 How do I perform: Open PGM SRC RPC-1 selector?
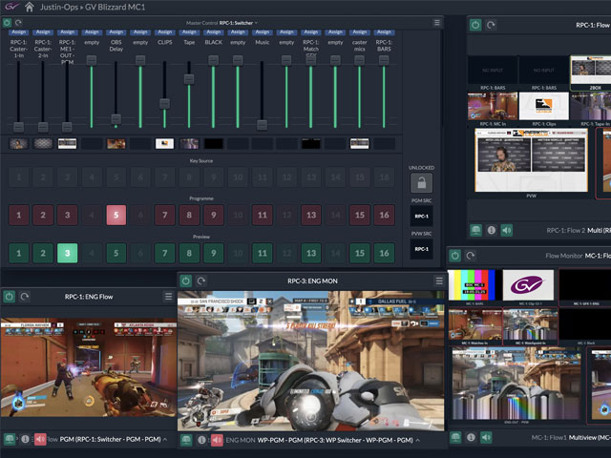coord(421,216)
